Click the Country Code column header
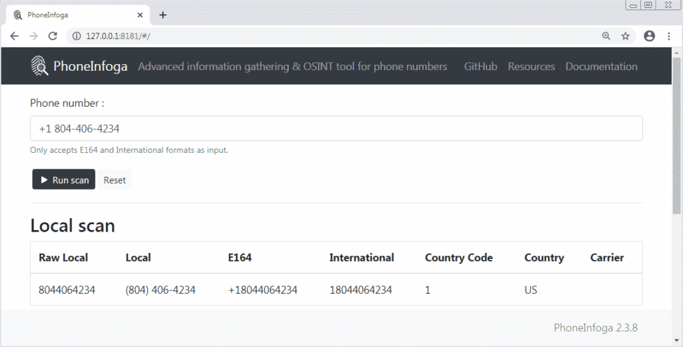 tap(459, 258)
